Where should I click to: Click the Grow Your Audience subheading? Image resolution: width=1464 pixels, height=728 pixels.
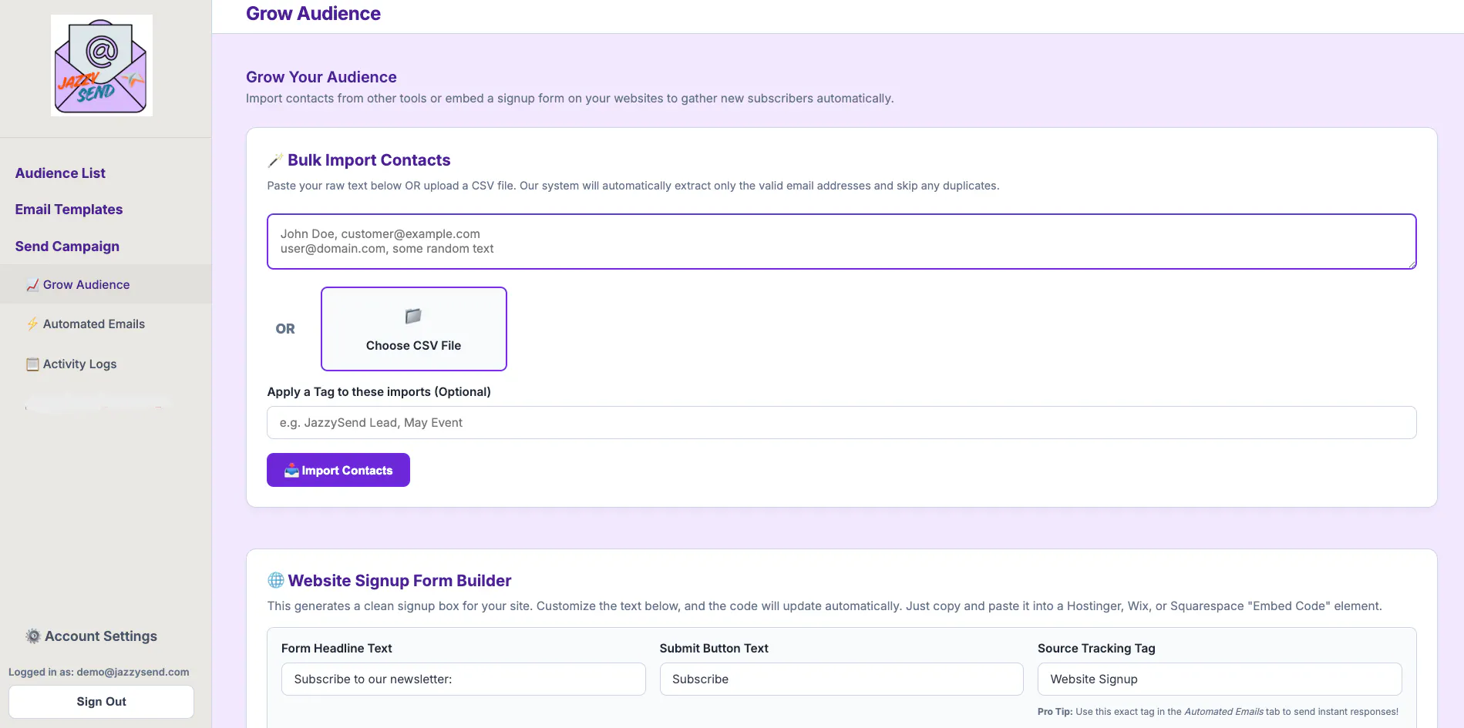pyautogui.click(x=321, y=77)
